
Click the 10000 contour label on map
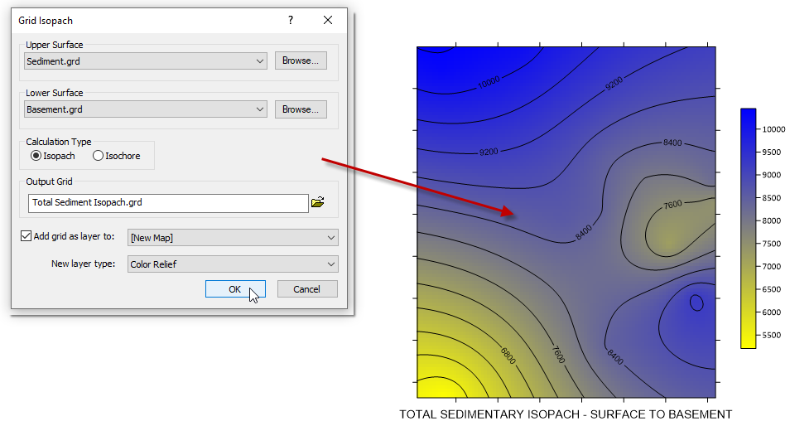tap(489, 82)
